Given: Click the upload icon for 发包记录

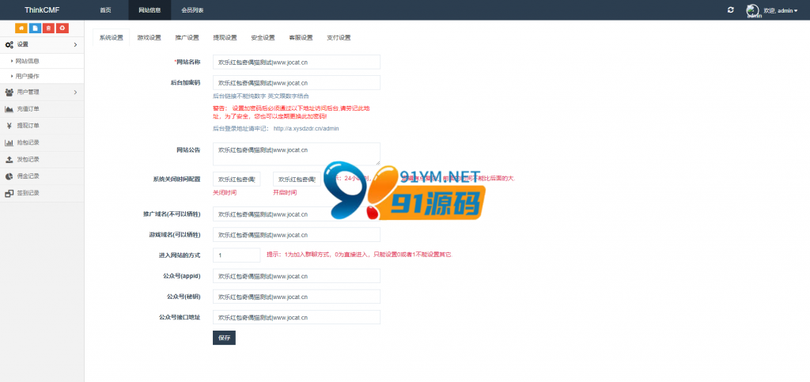Looking at the screenshot, I should [x=9, y=160].
